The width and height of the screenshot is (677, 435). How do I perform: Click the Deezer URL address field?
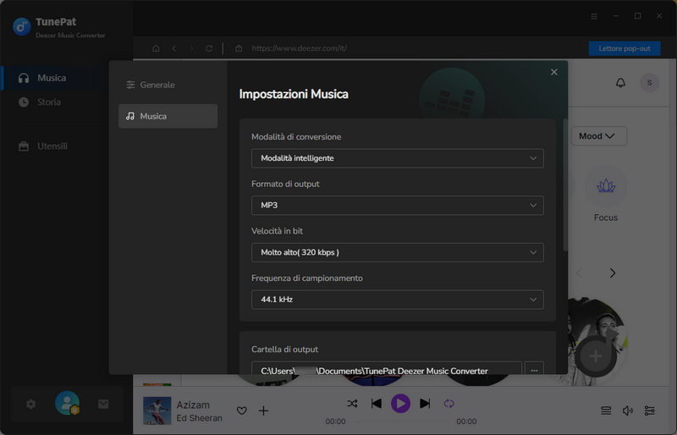[299, 48]
